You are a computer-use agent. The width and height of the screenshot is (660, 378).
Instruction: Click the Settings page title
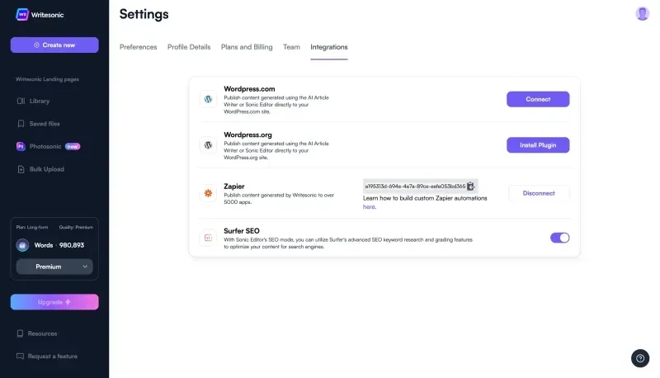[144, 14]
